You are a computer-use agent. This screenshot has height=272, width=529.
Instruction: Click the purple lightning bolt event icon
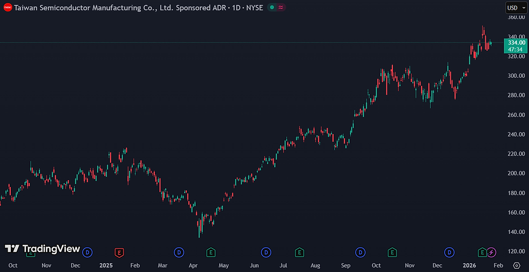492,252
